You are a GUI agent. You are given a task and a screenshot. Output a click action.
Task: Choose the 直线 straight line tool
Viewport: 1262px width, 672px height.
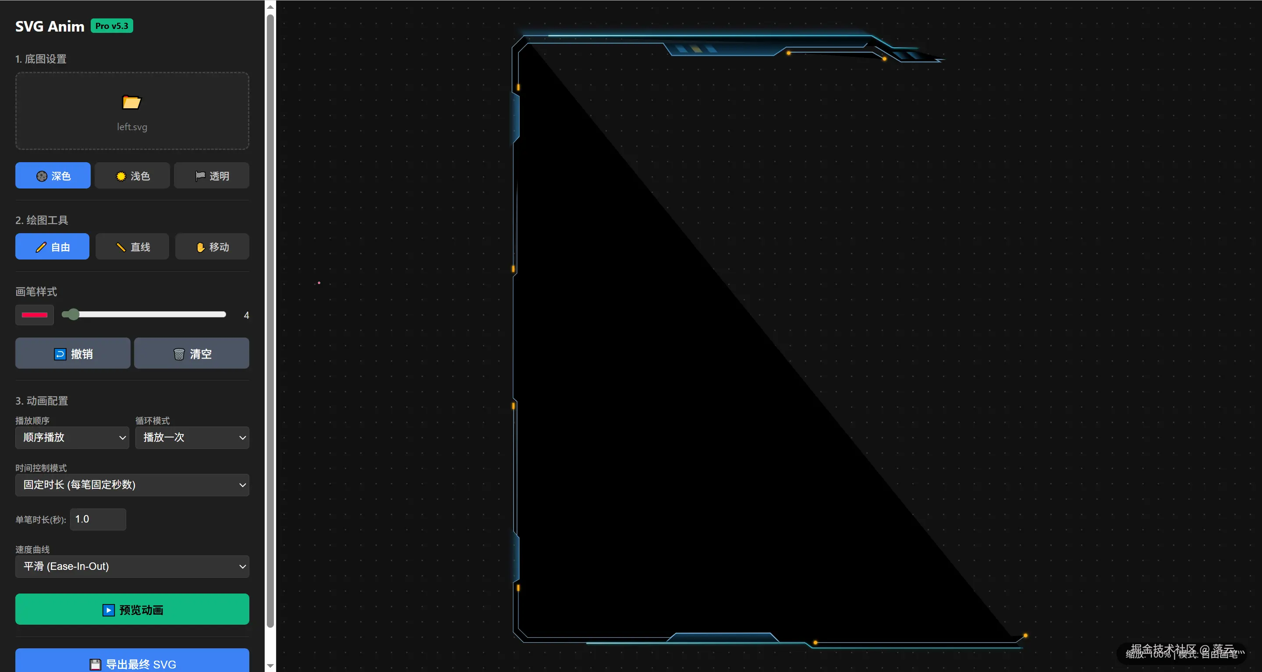click(132, 246)
